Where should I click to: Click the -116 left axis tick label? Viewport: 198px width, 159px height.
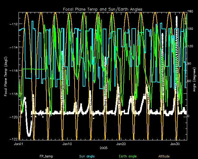13,70
